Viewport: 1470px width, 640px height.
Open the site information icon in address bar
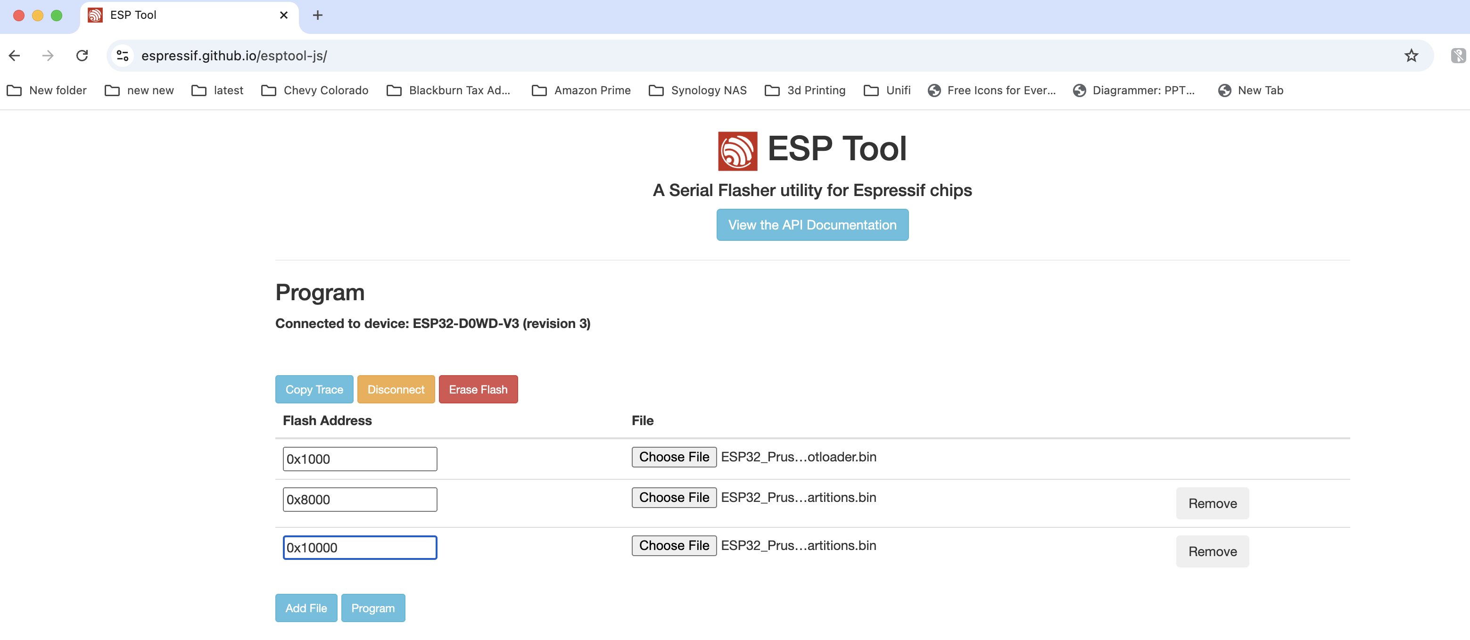coord(122,55)
